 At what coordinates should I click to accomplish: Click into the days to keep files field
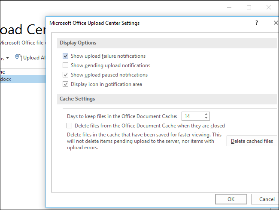pos(192,116)
